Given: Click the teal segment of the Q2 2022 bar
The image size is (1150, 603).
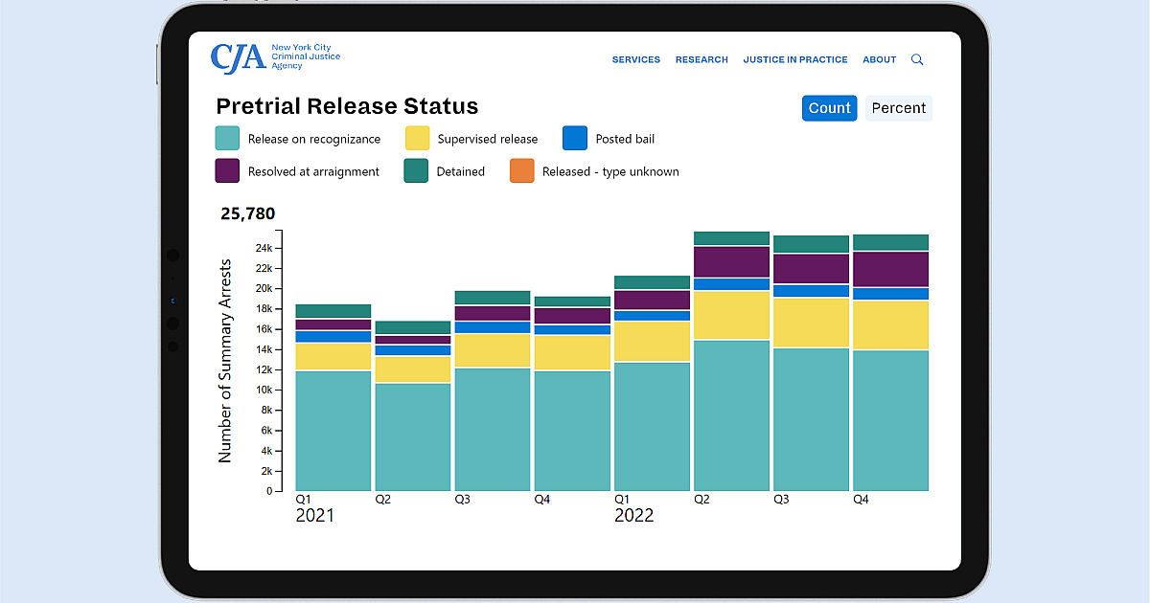Looking at the screenshot, I should click(x=731, y=412).
